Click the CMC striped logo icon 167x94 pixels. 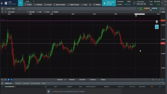pyautogui.click(x=6, y=3)
